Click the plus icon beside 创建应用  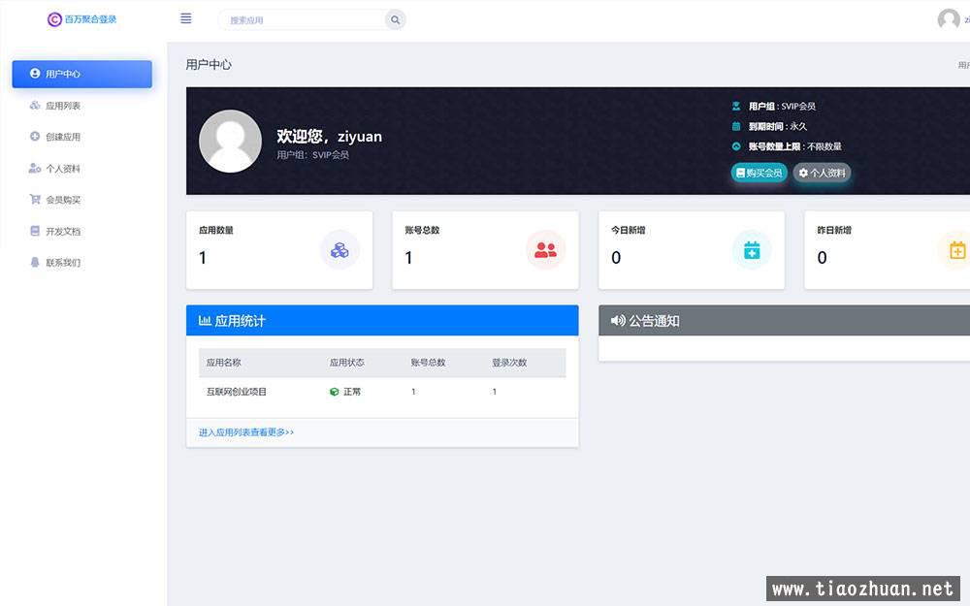tap(35, 136)
